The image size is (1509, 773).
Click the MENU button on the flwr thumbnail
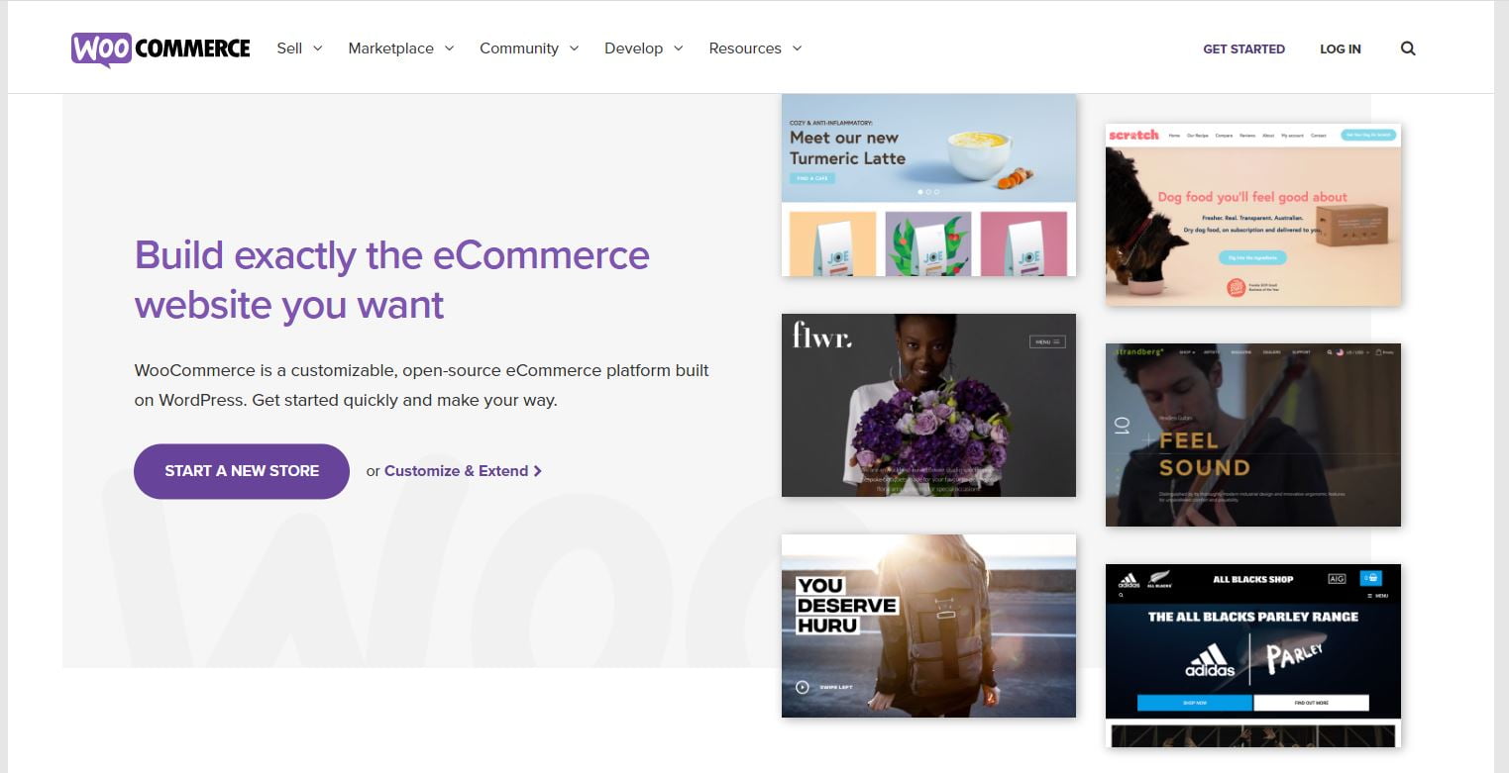pos(1046,340)
